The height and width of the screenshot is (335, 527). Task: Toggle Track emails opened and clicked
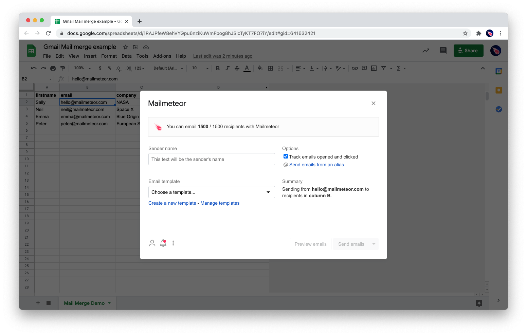tap(286, 156)
